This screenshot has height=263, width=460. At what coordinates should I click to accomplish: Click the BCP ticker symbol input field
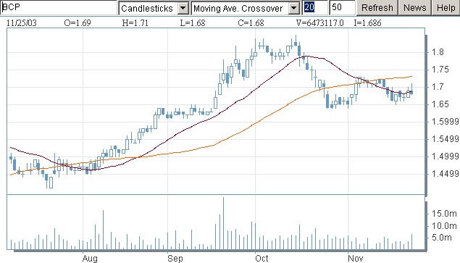pyautogui.click(x=59, y=8)
